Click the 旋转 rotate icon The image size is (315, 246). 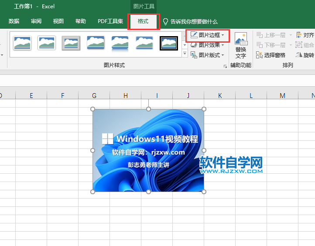(299, 55)
